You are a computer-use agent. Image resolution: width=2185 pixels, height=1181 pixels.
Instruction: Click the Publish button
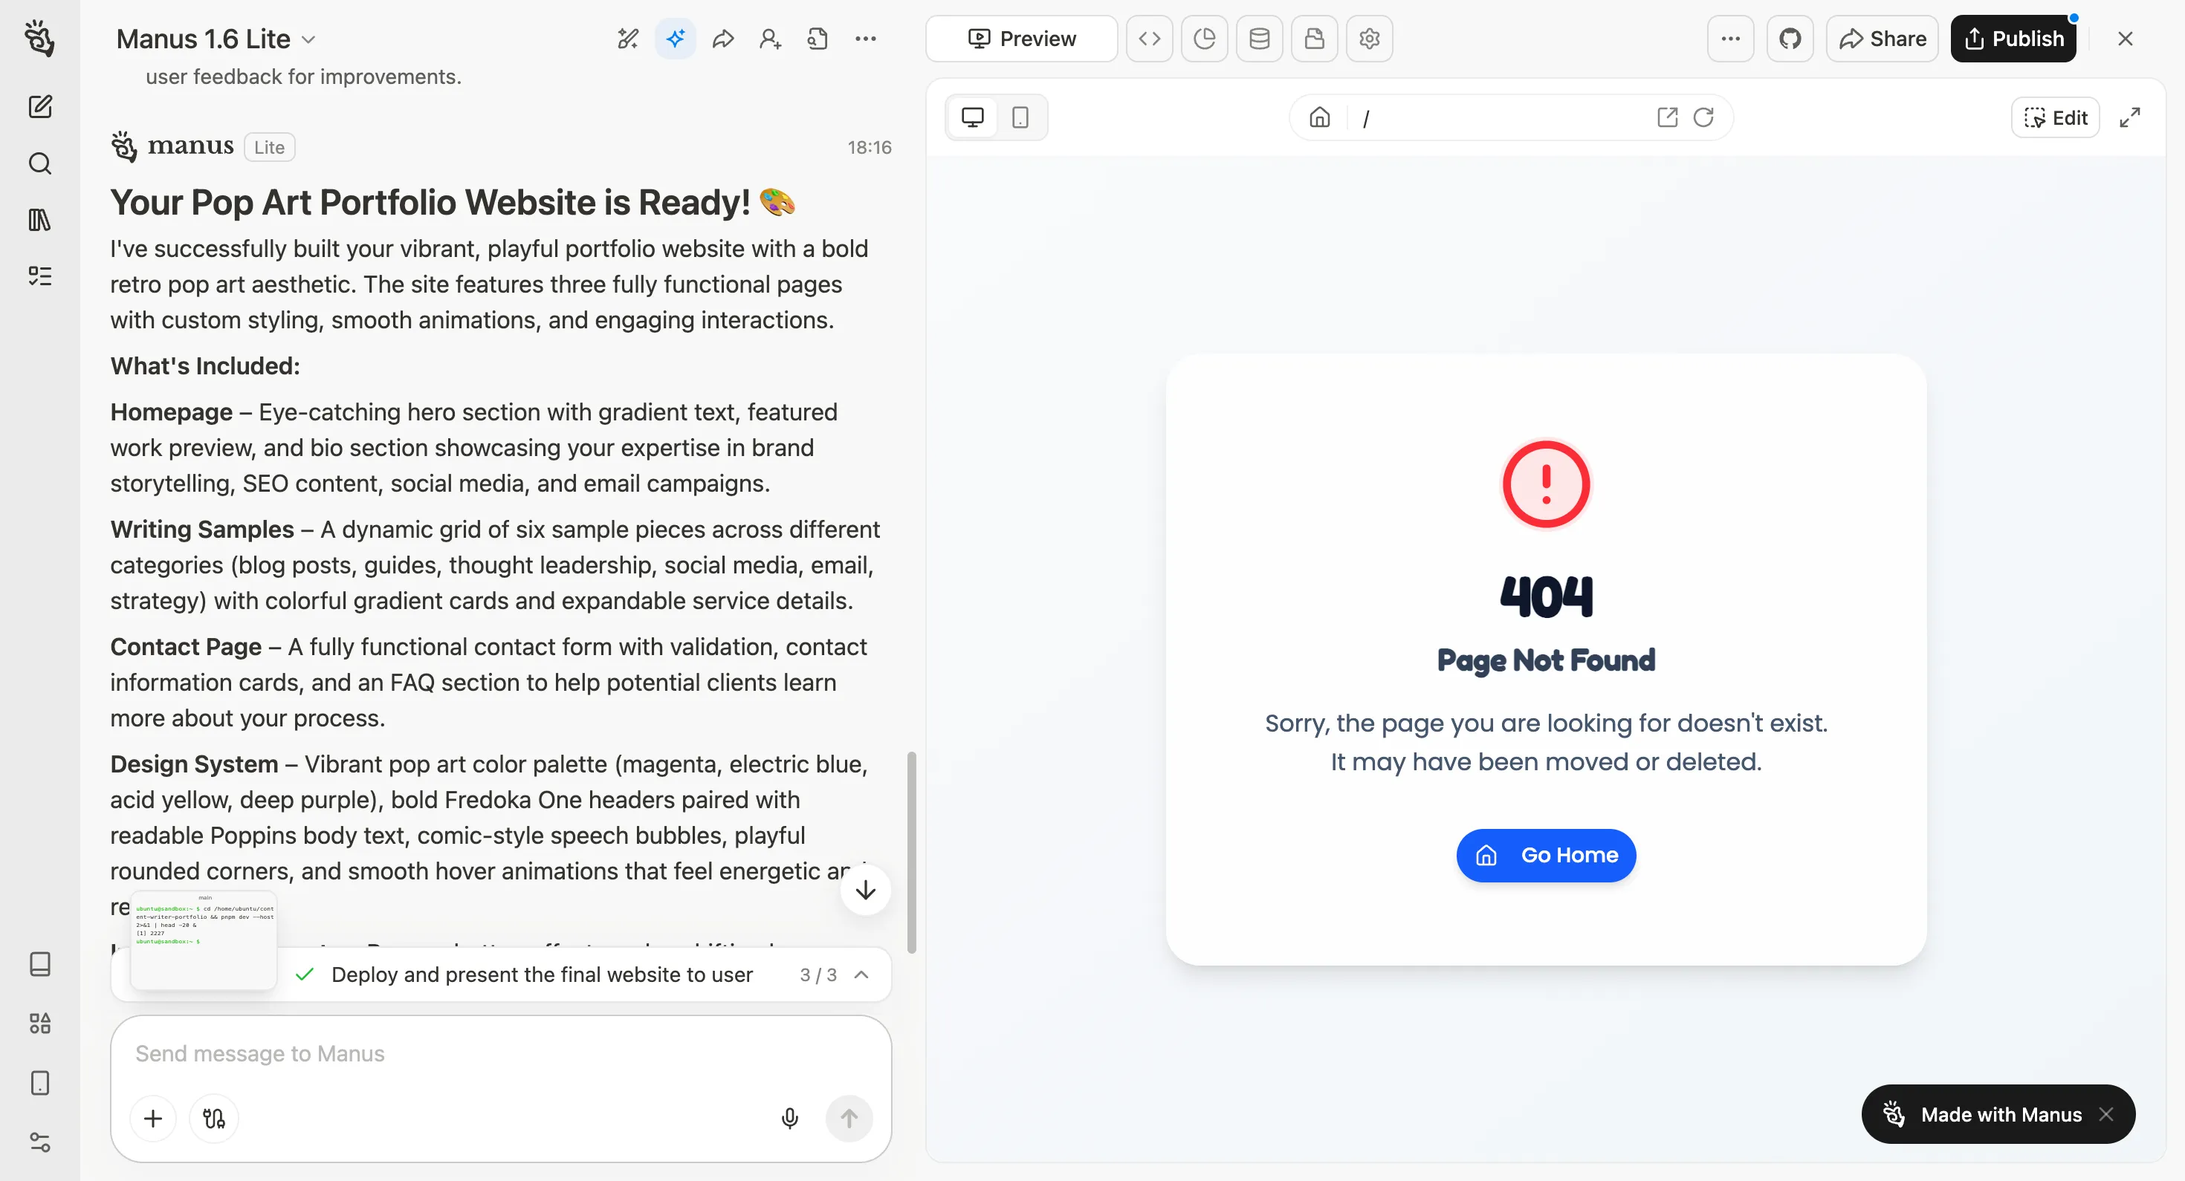[x=2013, y=39]
